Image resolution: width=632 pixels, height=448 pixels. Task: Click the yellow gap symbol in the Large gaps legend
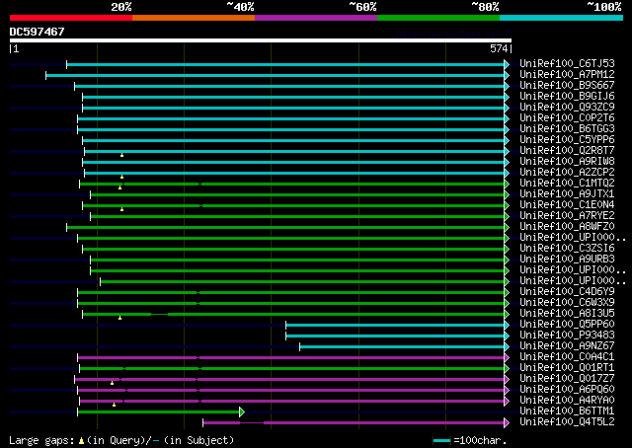pyautogui.click(x=81, y=441)
